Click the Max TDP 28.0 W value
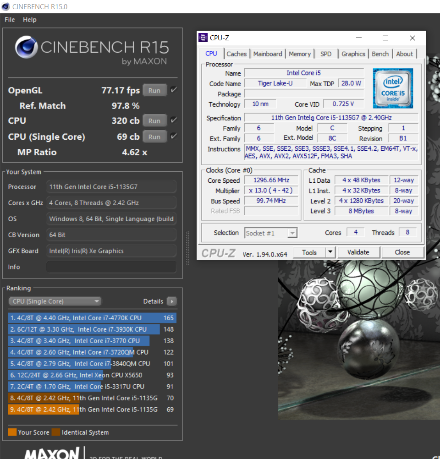440x459 pixels. point(351,83)
